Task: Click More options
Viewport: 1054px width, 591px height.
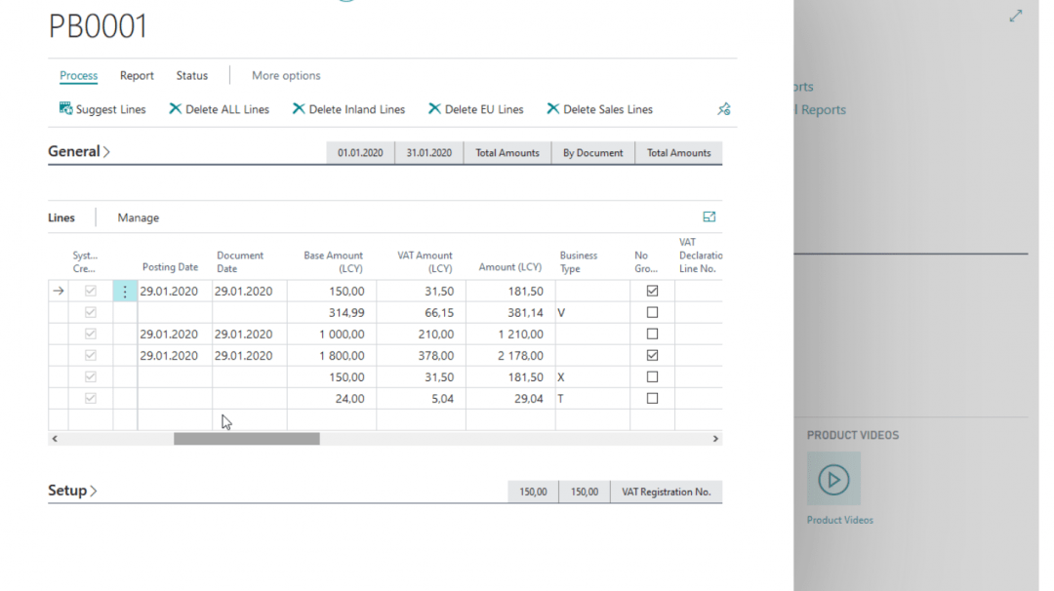Action: [x=286, y=76]
